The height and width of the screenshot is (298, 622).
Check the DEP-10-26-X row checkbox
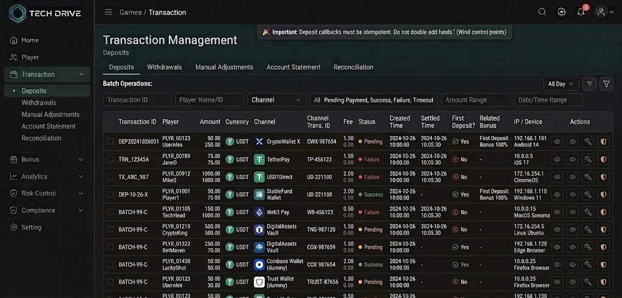point(111,195)
